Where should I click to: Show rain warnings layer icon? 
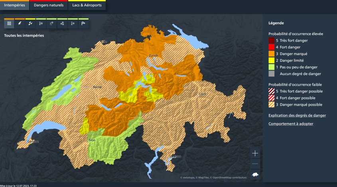30,24
